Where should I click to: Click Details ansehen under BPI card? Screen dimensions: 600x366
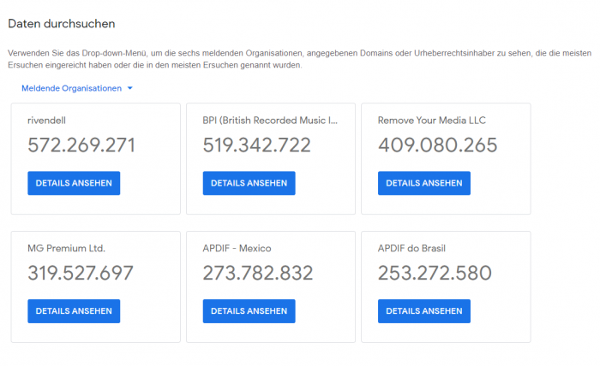[x=249, y=183]
